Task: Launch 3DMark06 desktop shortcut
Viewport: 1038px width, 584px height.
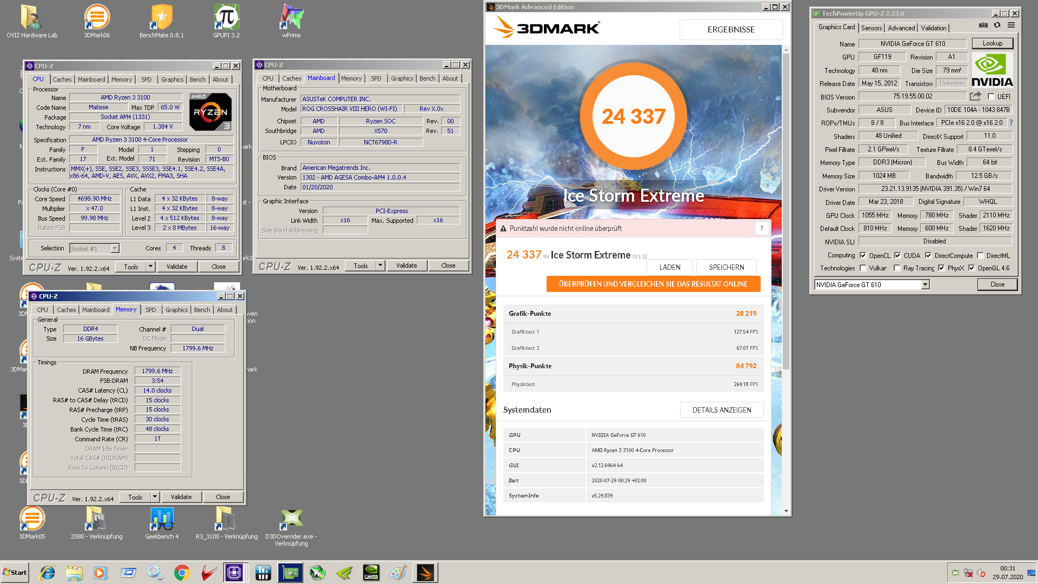Action: pos(97,22)
